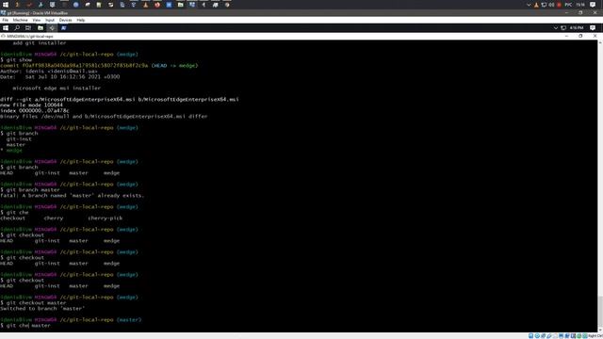Click the commit hash line
Image resolution: width=603 pixels, height=339 pixels.
click(x=99, y=66)
